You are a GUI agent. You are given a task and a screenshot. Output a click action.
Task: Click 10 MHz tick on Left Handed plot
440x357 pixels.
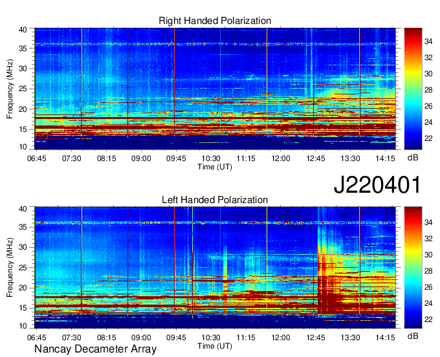(23, 326)
